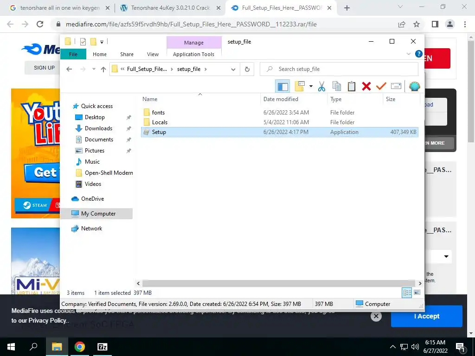Click Full_Setup_File... breadcrumb segment
Image resolution: width=475 pixels, height=356 pixels.
147,70
